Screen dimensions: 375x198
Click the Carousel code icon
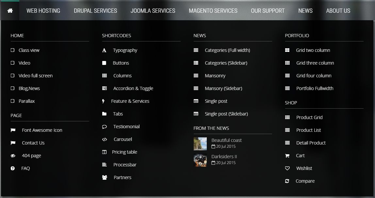[x=105, y=139]
